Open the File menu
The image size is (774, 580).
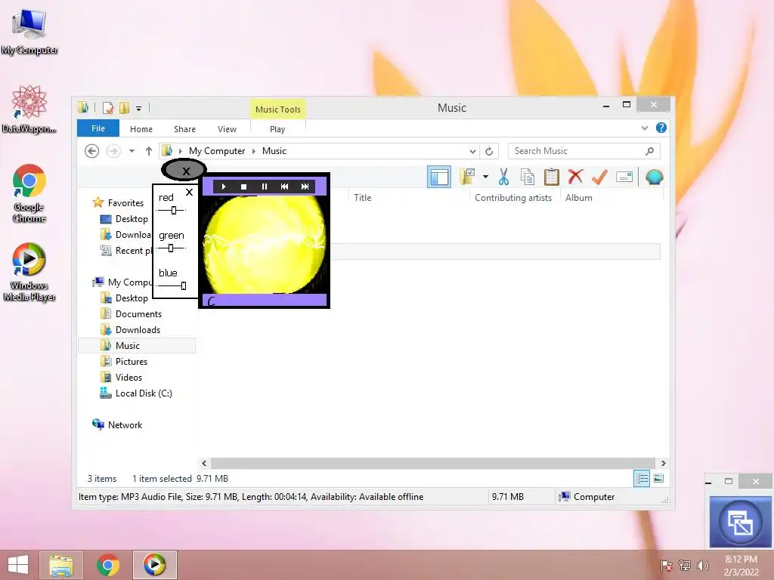98,128
